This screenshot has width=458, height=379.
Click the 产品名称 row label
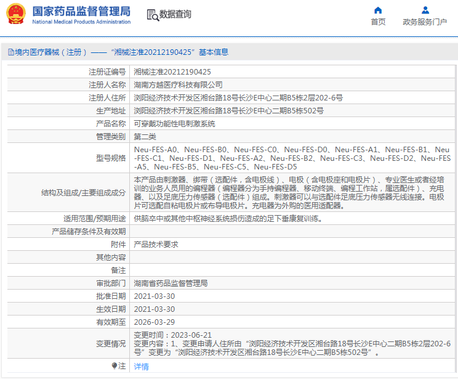tap(111, 124)
